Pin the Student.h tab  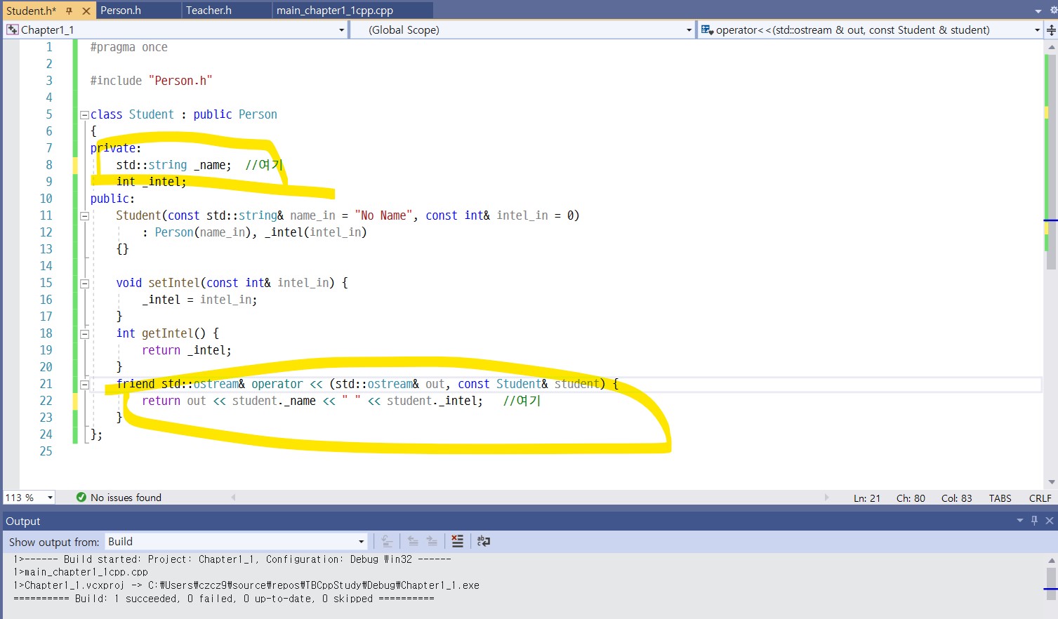(x=69, y=11)
